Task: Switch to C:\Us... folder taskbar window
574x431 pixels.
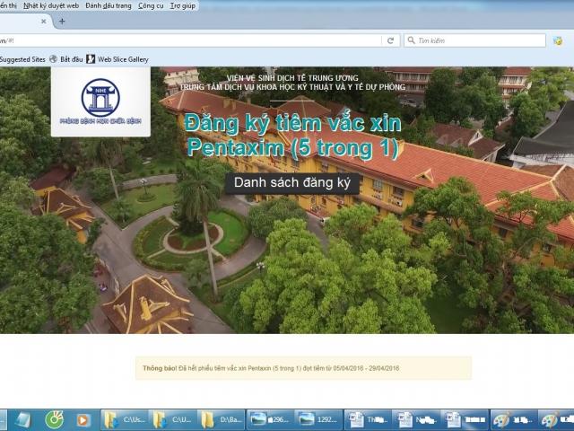Action: pyautogui.click(x=125, y=420)
